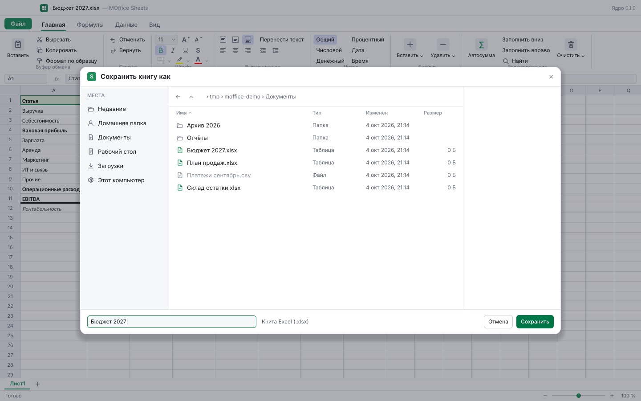Click the Отмена button
This screenshot has height=401, width=641.
click(498, 322)
